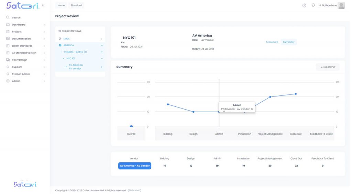The height and width of the screenshot is (194, 352).
Task: Select the NYC 101 project tree item
Action: 71,59
